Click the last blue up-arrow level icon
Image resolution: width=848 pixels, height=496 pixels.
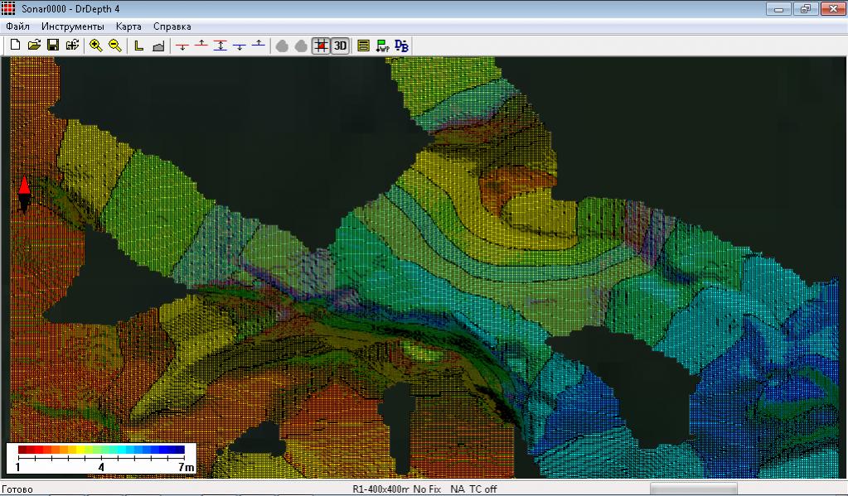click(x=258, y=46)
